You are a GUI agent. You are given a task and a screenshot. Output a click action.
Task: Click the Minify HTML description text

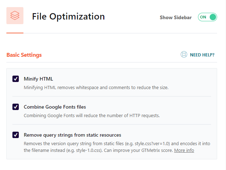pyautogui.click(x=96, y=87)
